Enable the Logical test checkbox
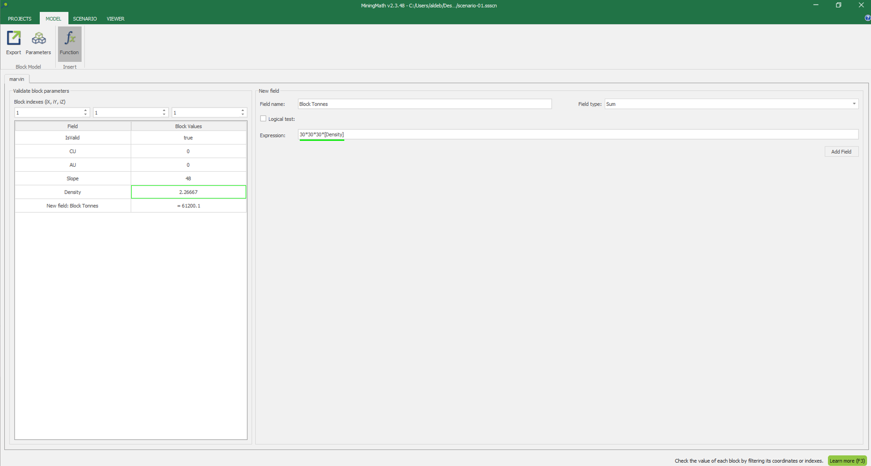The height and width of the screenshot is (466, 871). tap(263, 118)
